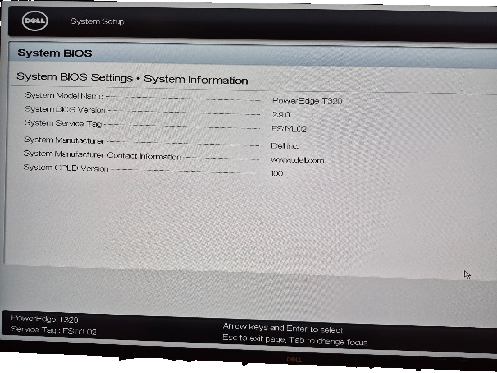The height and width of the screenshot is (373, 497).
Task: Select the System Model Name label
Action: 64,96
